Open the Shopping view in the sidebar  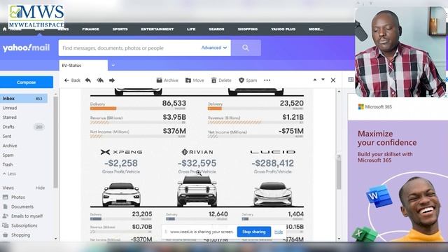coord(16,235)
